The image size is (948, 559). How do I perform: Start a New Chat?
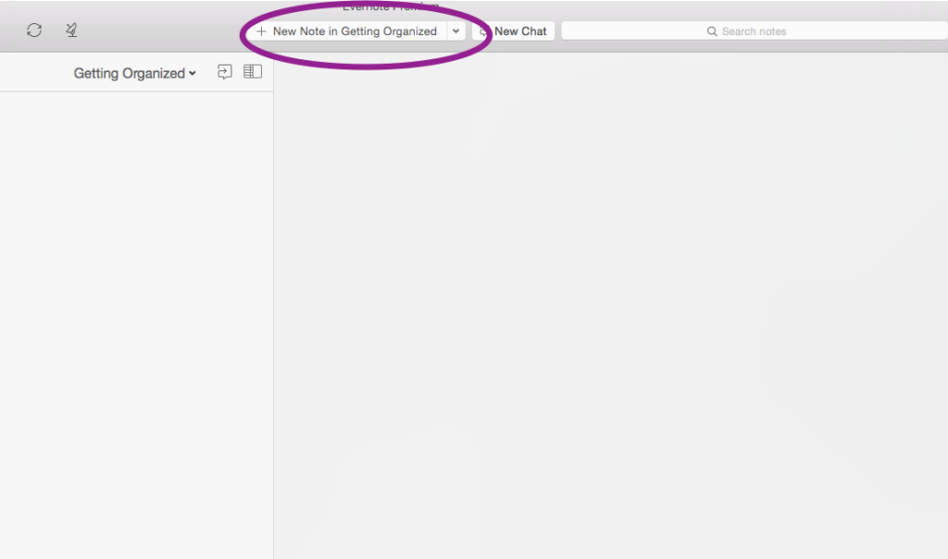click(x=513, y=31)
